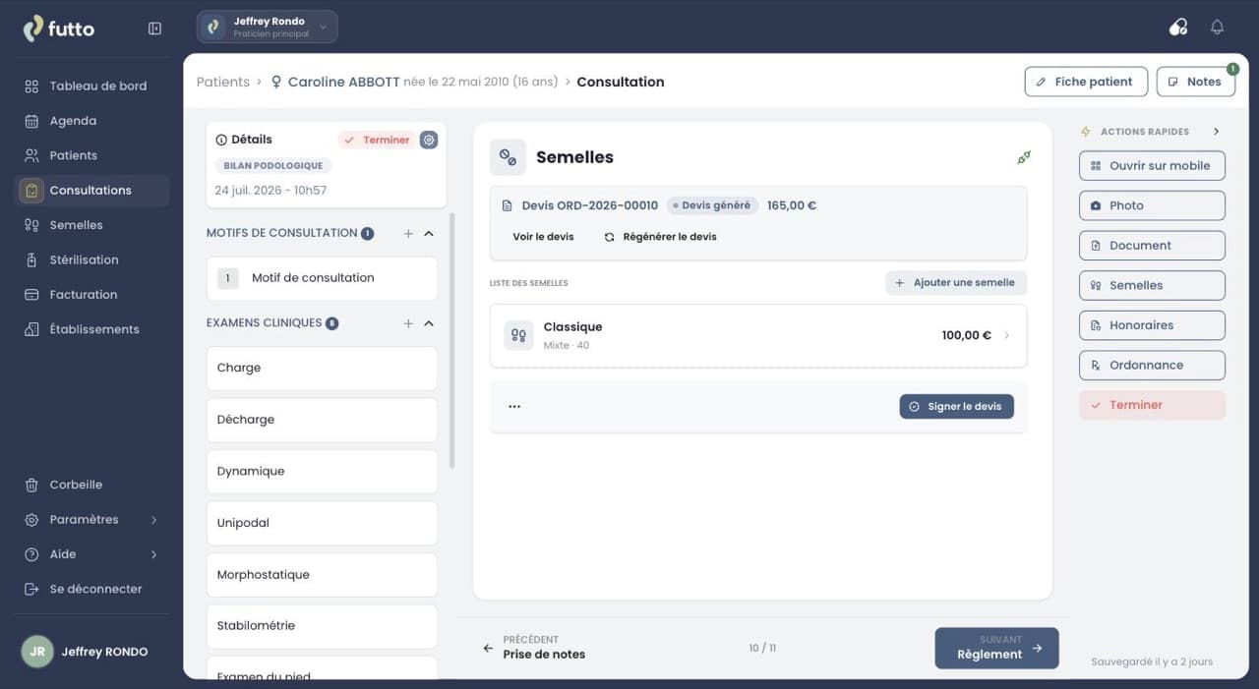Add a motif de consultation with the plus icon
The image size is (1259, 689).
(x=408, y=234)
